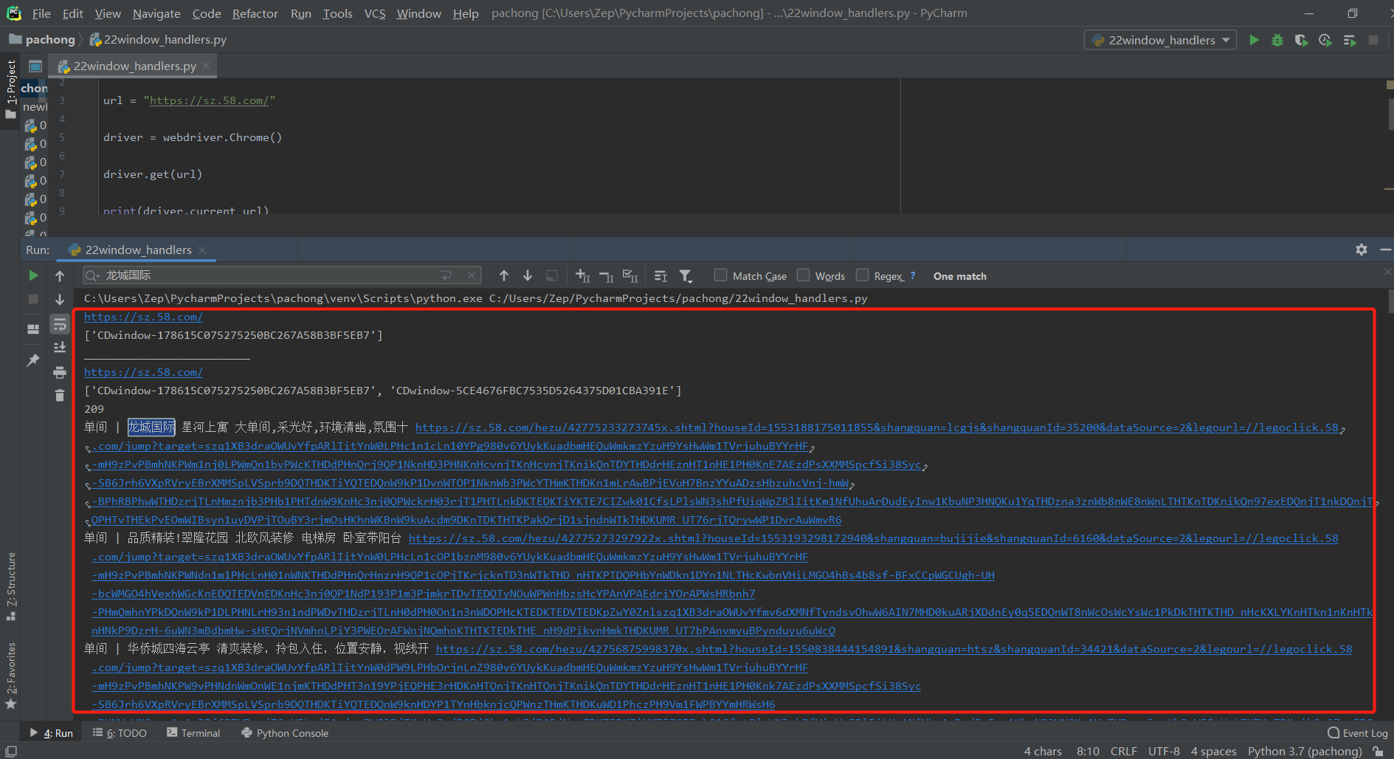
Task: Go to next search occurrence arrow
Action: click(528, 275)
